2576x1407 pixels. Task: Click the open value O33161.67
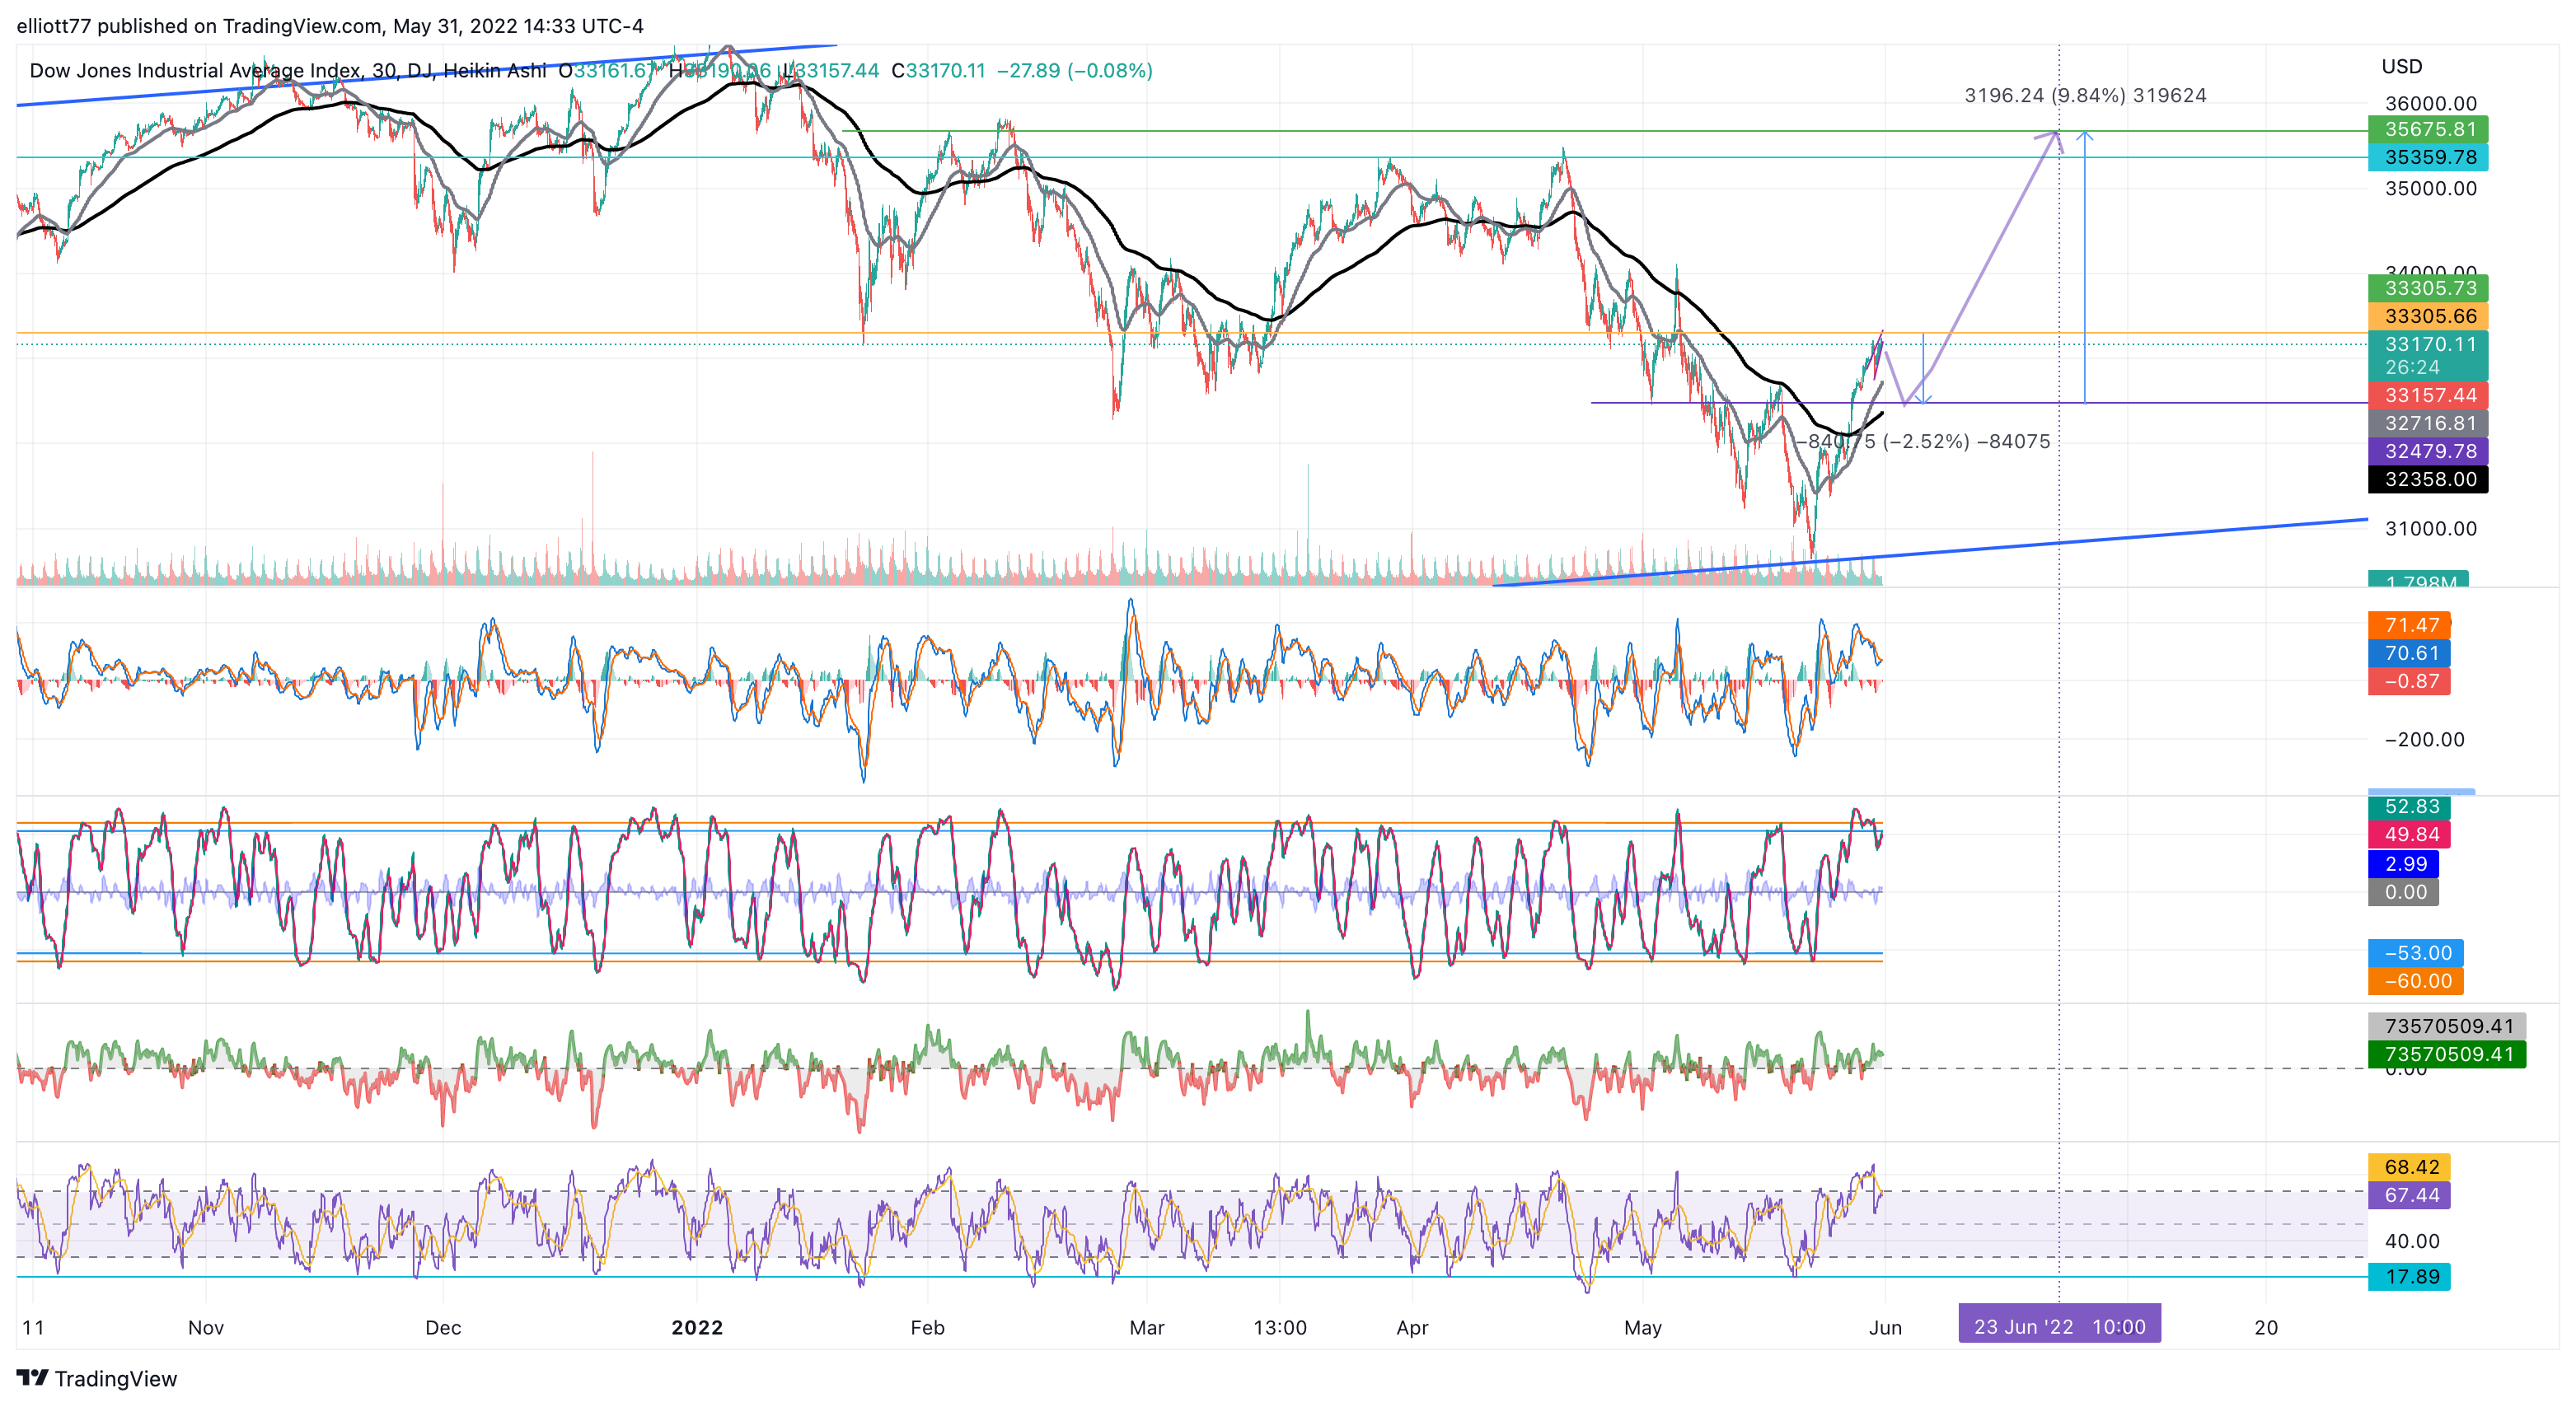click(x=607, y=71)
